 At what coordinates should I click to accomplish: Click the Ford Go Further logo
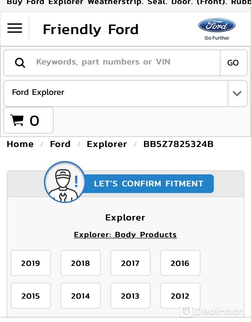[217, 29]
